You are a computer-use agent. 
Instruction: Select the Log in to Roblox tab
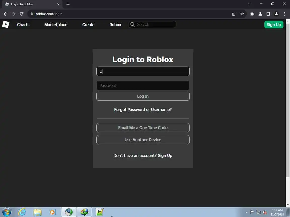click(32, 4)
